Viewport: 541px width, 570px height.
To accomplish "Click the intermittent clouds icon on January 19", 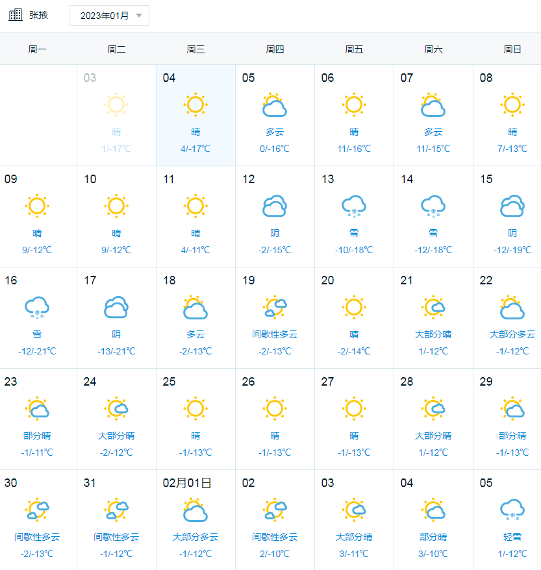I will (275, 306).
